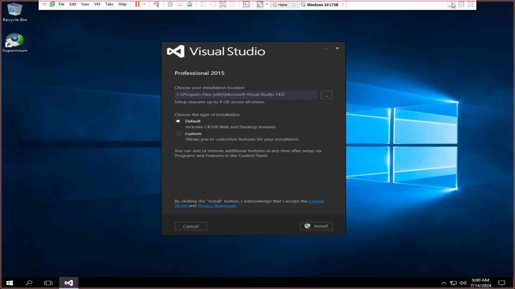Click the Install button

point(316,226)
